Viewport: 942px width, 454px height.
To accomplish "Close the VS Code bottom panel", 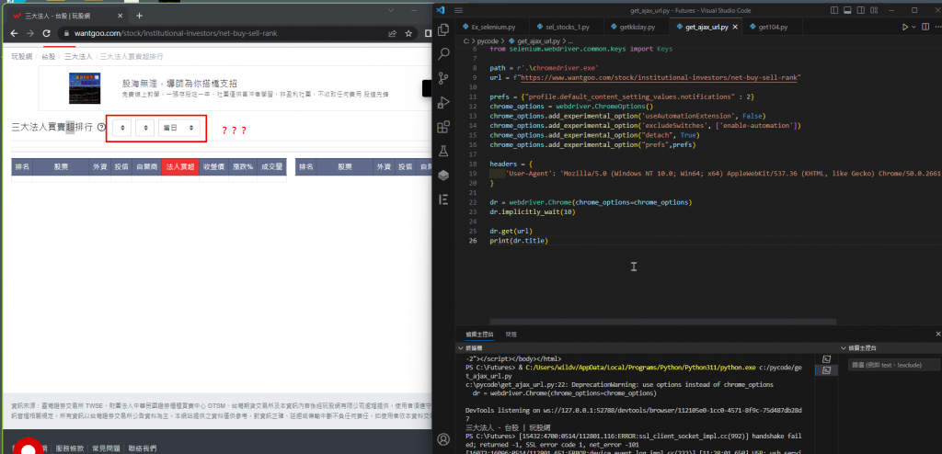I will pyautogui.click(x=937, y=334).
